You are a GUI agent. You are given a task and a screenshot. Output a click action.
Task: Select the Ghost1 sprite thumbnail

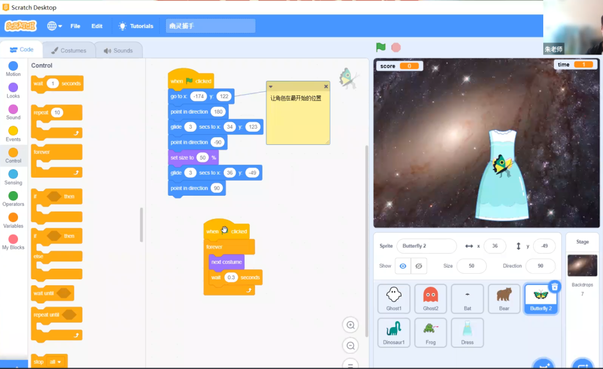[x=394, y=299]
